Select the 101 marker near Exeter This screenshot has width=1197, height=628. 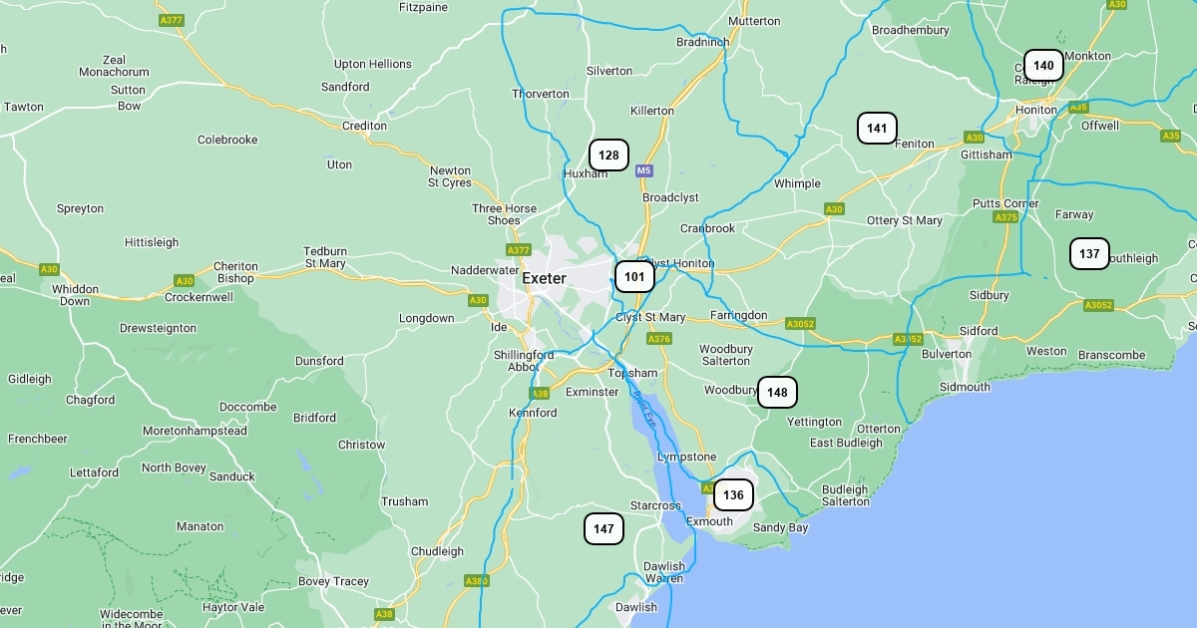[634, 276]
